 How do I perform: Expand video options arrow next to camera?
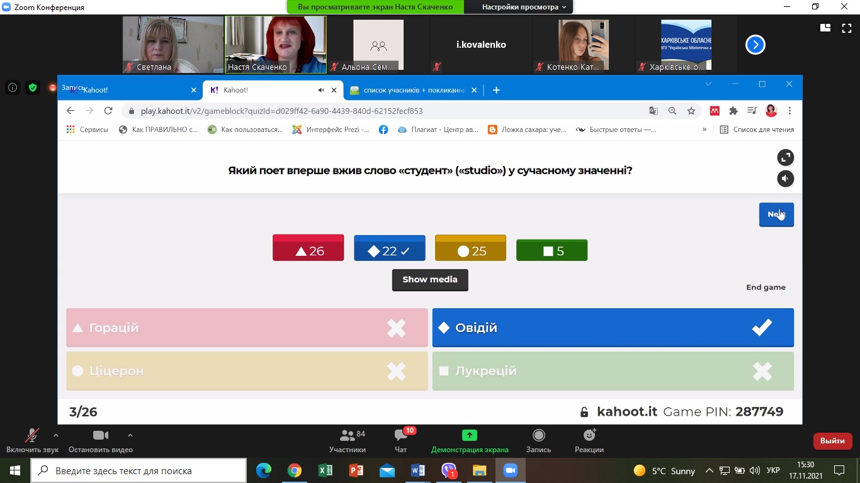(130, 435)
